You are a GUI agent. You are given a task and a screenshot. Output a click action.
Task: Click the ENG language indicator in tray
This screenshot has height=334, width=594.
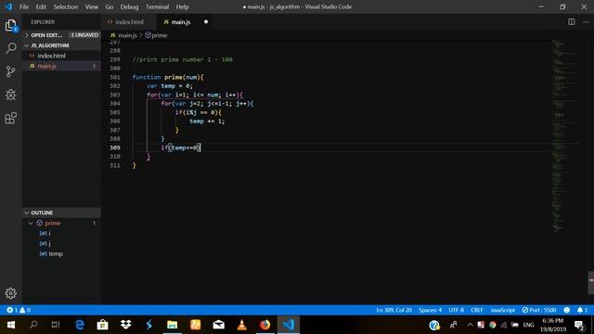[x=528, y=325]
